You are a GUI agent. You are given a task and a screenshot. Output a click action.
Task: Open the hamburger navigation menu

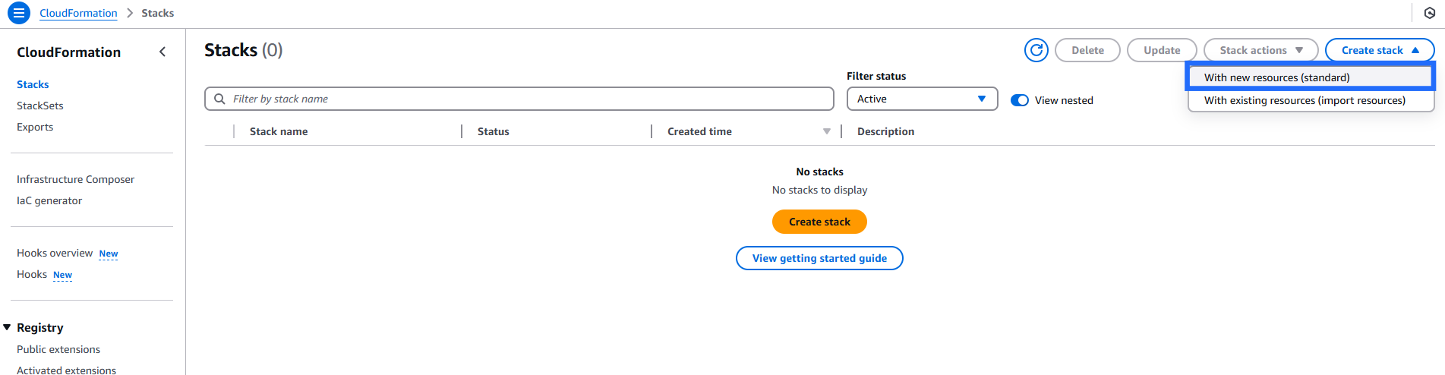coord(18,13)
